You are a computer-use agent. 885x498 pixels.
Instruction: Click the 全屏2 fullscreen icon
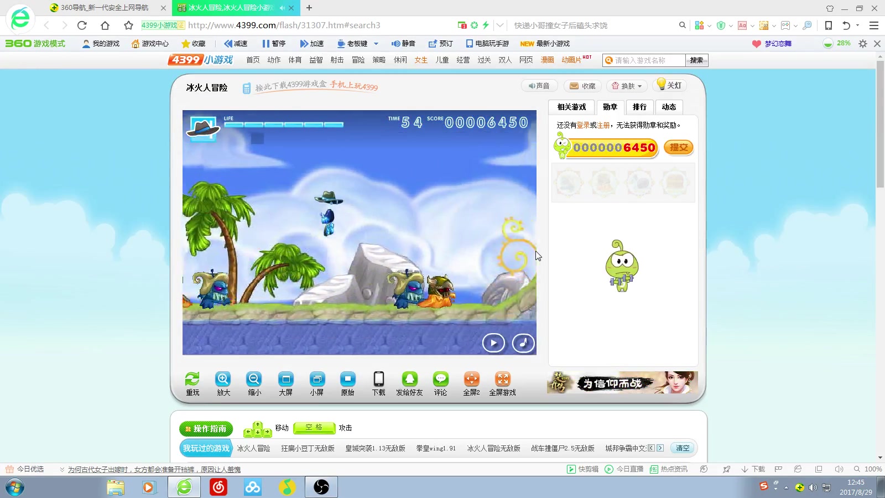click(x=471, y=383)
